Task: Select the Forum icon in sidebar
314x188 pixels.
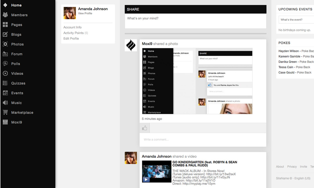Action: [x=5, y=54]
